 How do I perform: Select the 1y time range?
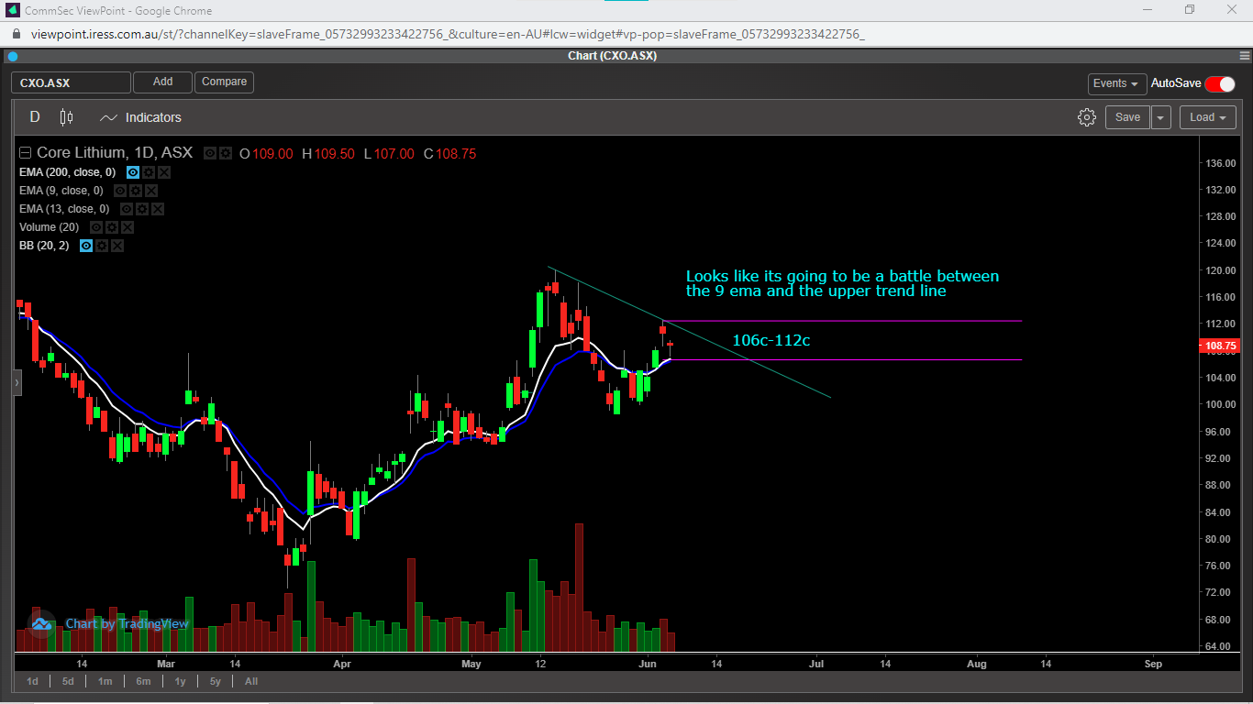180,681
